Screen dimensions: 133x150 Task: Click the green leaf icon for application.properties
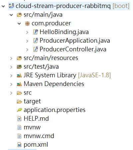[x=19, y=110]
